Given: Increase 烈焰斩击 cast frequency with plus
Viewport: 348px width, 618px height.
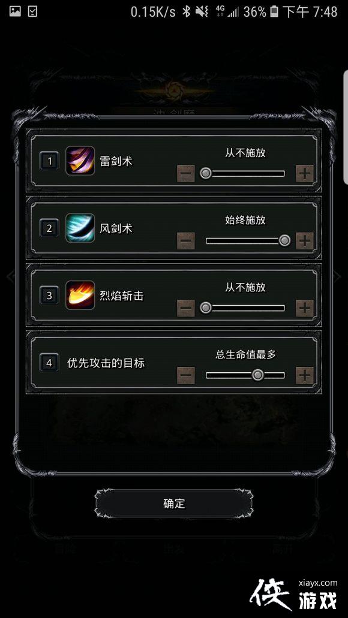Looking at the screenshot, I should point(305,308).
